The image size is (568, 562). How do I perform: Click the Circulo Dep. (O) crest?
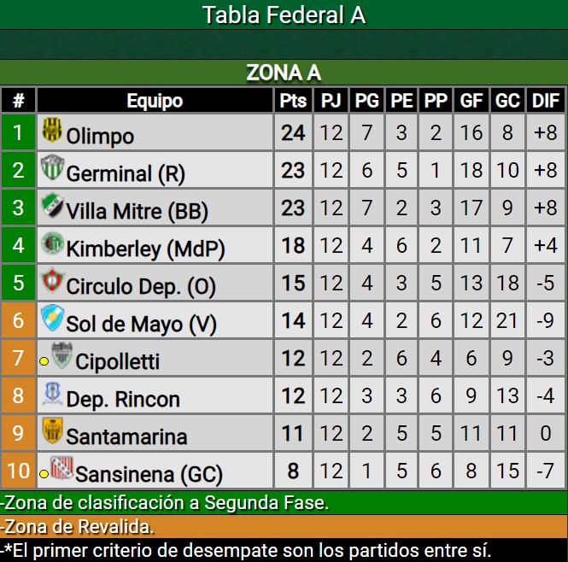click(x=52, y=280)
